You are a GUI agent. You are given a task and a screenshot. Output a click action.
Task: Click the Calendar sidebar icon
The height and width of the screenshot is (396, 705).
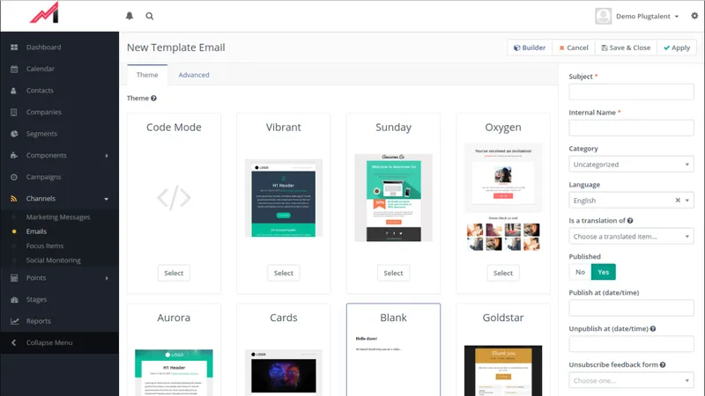click(14, 69)
